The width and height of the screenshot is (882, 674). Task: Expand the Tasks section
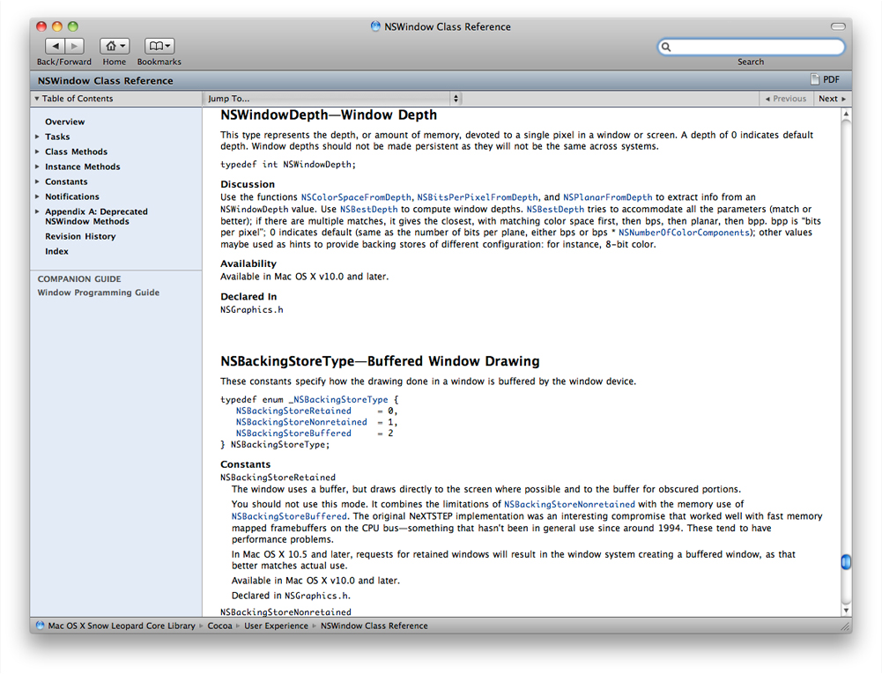(37, 137)
